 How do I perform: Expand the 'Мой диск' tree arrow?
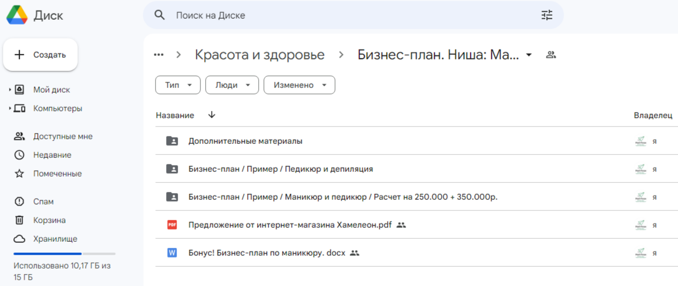click(x=10, y=90)
